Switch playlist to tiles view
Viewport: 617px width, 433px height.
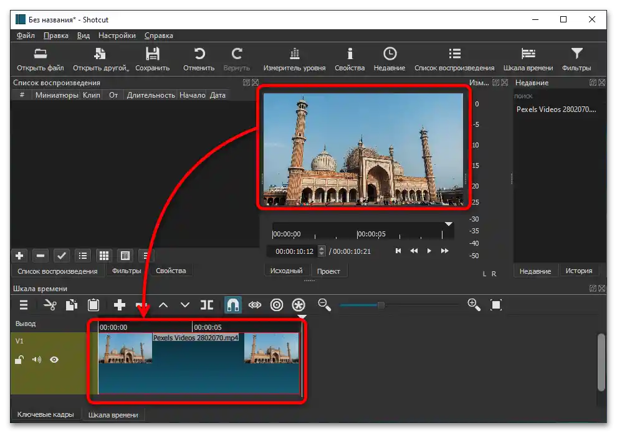[x=104, y=256]
